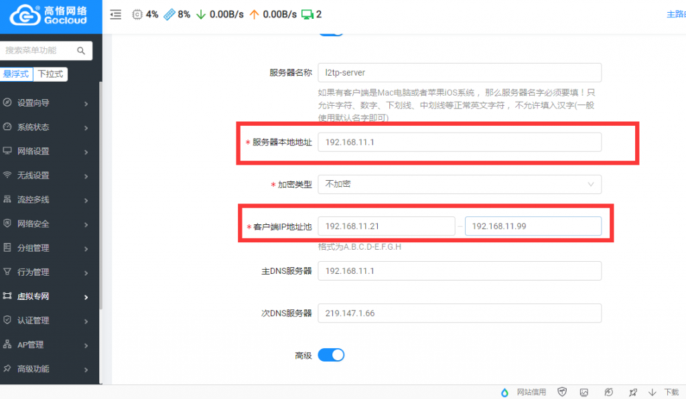Toggle the 高级 switch off
The height and width of the screenshot is (399, 686).
click(x=331, y=355)
